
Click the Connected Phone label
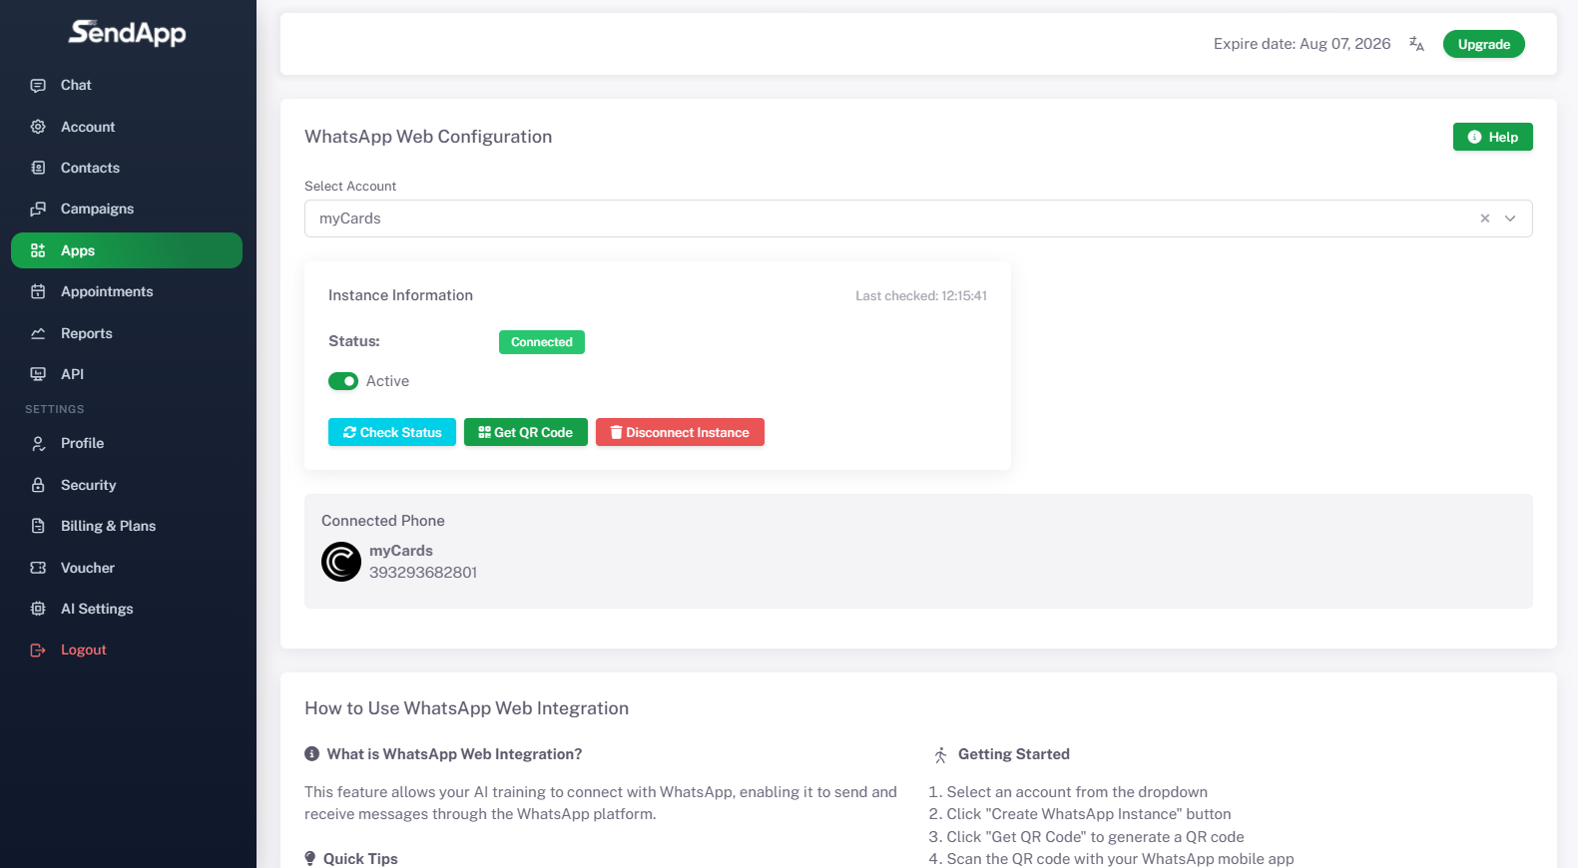click(383, 521)
